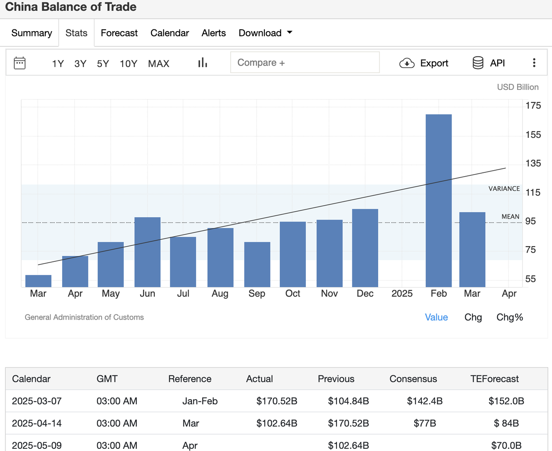The width and height of the screenshot is (552, 451).
Task: Go to the Calendar tab
Action: click(169, 33)
